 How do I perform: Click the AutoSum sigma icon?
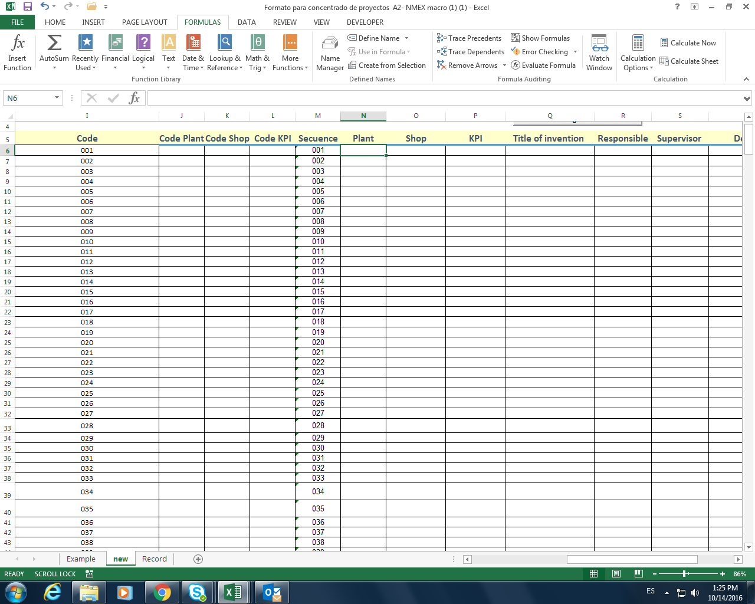[54, 42]
